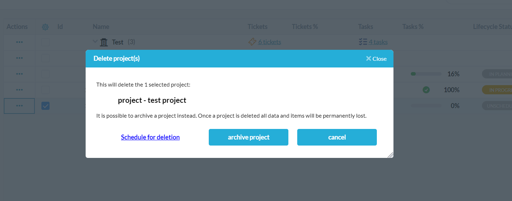The height and width of the screenshot is (201, 512).
Task: Click the cancel button in dialog
Action: coord(337,137)
